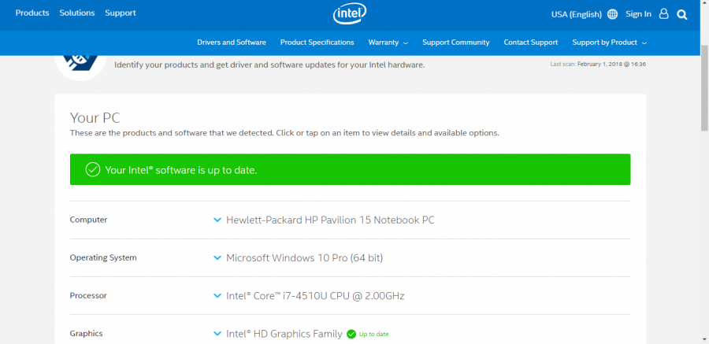This screenshot has width=709, height=344.
Task: Open the Solutions menu
Action: 77,13
